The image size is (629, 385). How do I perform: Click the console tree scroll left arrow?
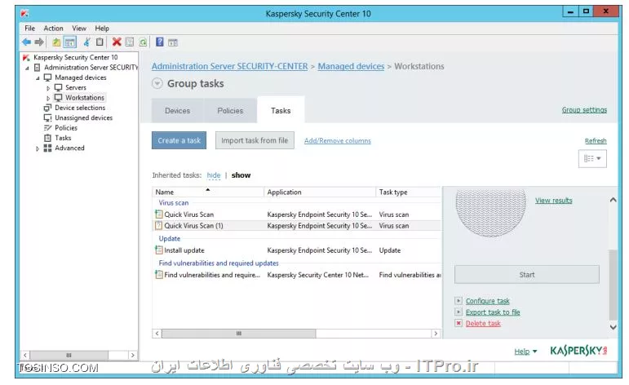click(x=24, y=355)
